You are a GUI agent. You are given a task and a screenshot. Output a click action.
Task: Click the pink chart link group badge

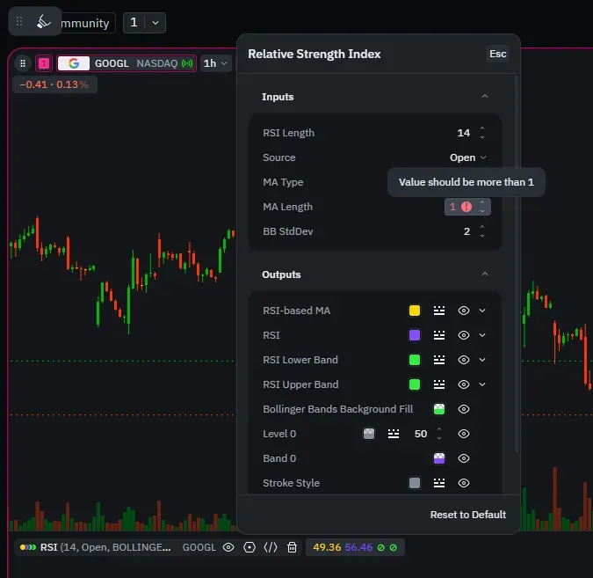[x=43, y=63]
